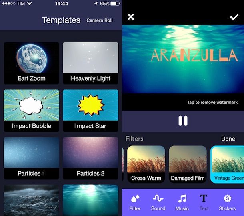244x216 pixels.
Task: Select the Text tool
Action: pos(204,202)
